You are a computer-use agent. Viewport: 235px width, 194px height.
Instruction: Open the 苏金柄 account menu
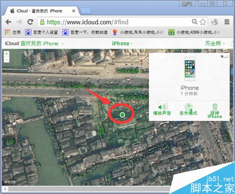click(x=215, y=44)
